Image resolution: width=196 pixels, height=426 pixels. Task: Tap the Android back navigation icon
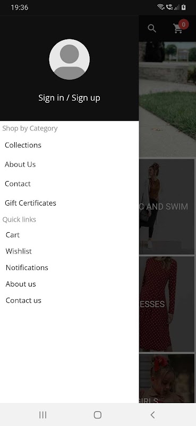[152, 415]
